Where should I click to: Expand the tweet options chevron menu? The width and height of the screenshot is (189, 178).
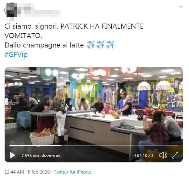click(181, 7)
